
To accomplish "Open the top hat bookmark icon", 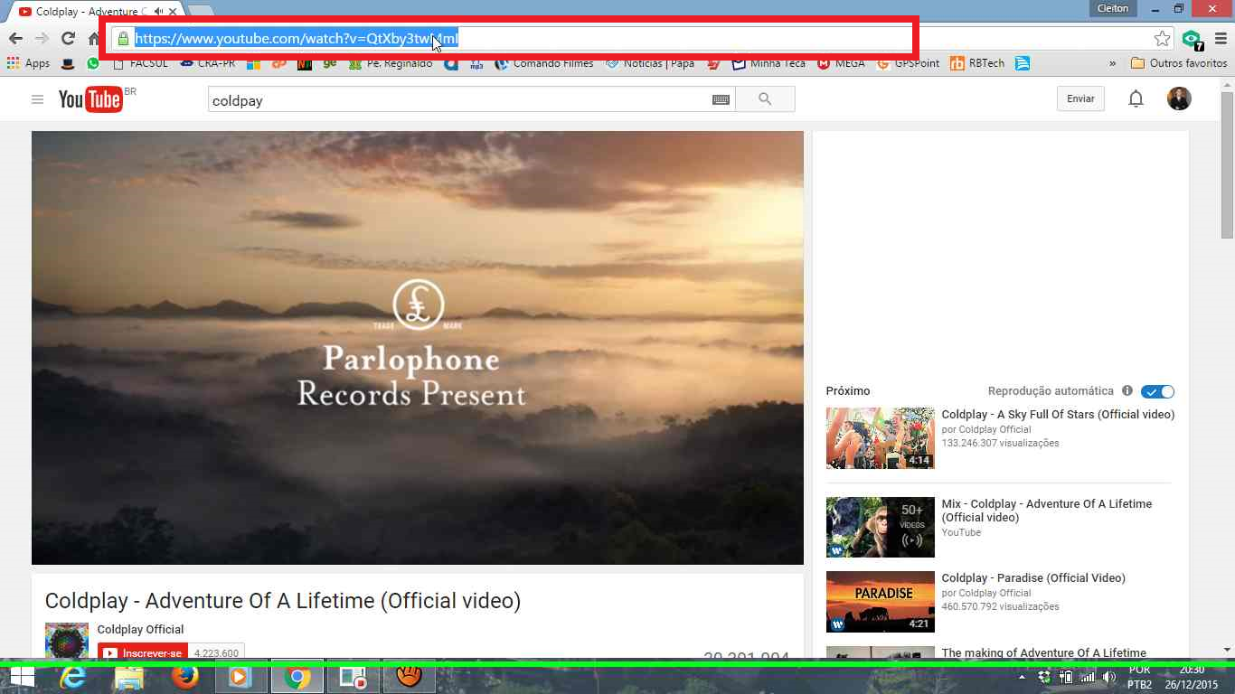I will (x=68, y=63).
